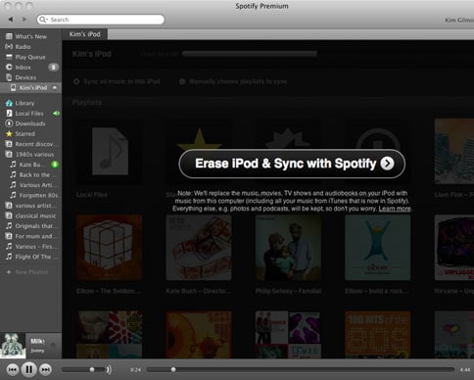Open the search magnifier dropdown
The image size is (474, 380).
tap(43, 20)
